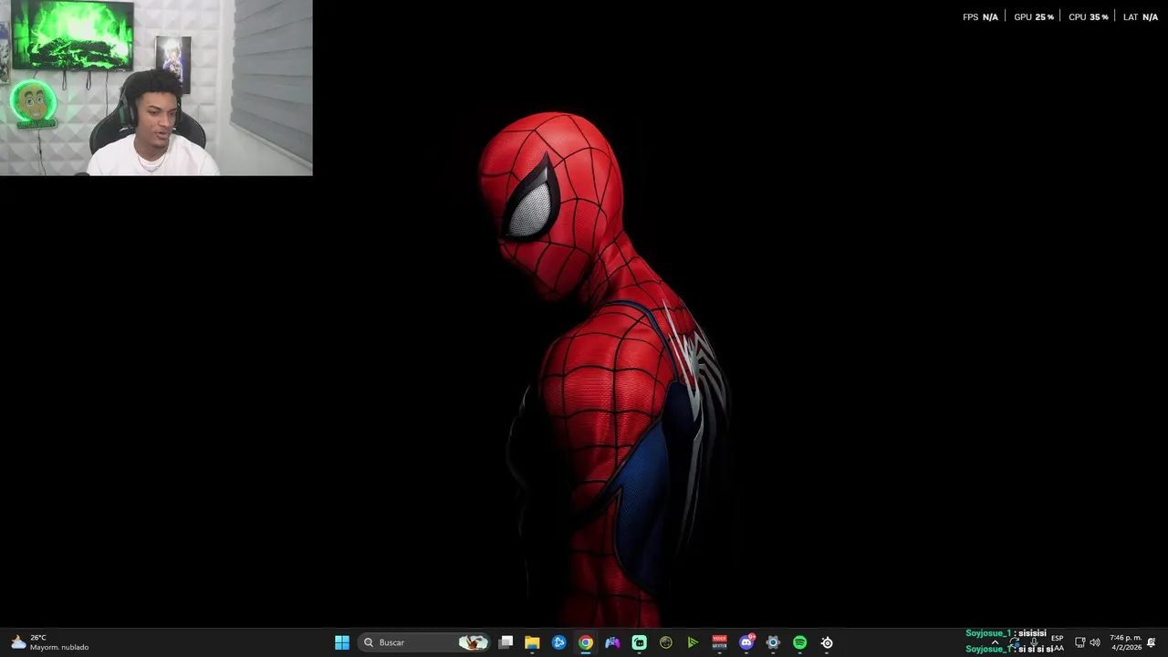The height and width of the screenshot is (657, 1168).
Task: Open the ESP language input switcher
Action: (x=1058, y=642)
